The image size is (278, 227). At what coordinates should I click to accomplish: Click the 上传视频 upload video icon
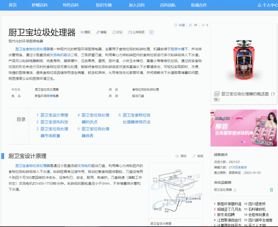(x=130, y=33)
